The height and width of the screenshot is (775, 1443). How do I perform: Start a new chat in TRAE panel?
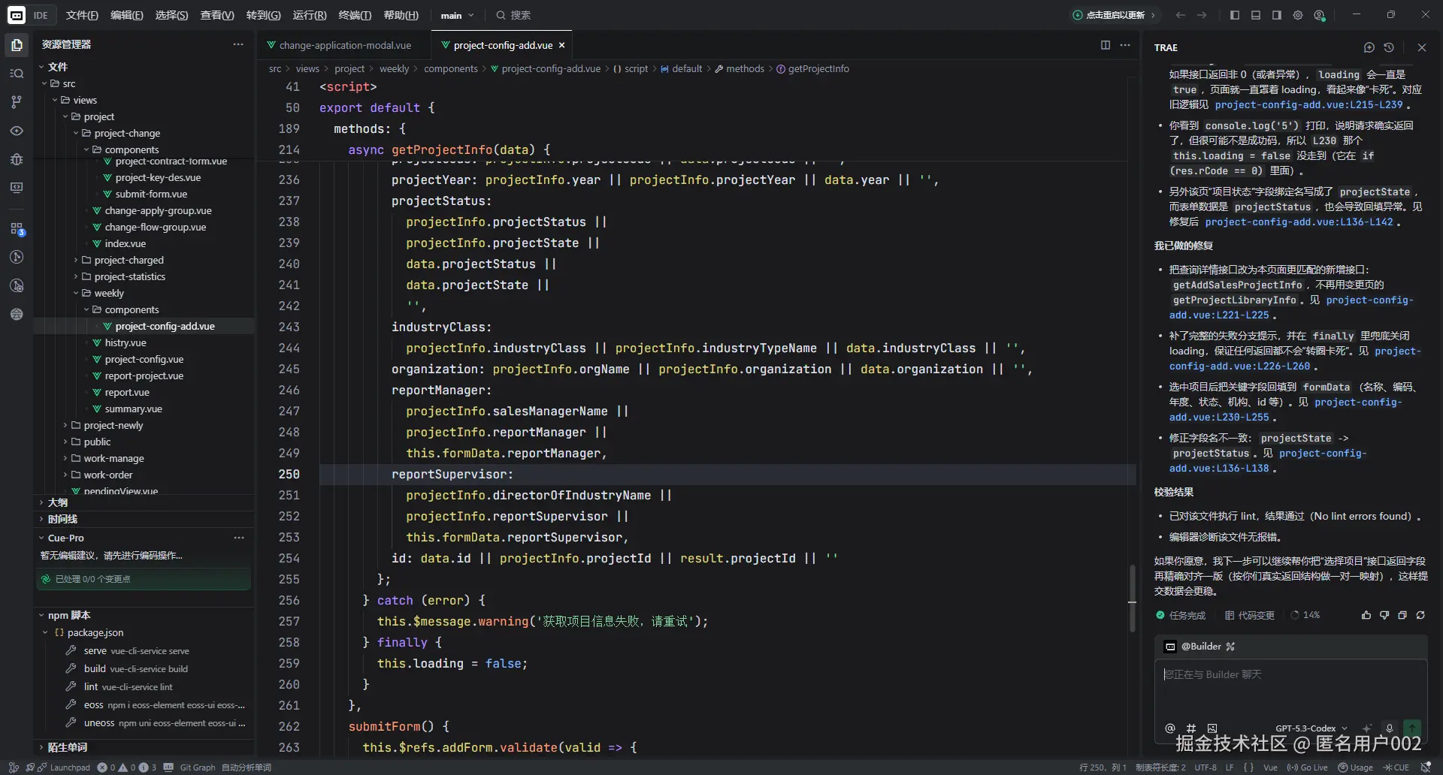(1369, 47)
